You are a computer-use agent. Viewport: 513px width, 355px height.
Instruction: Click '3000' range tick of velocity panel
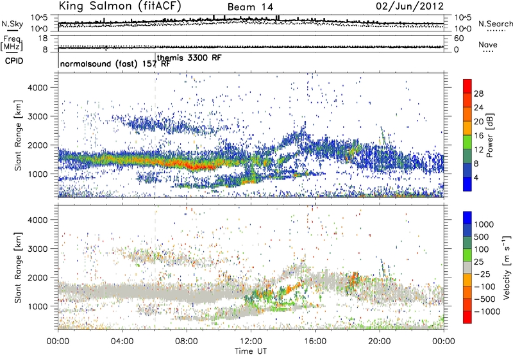[x=37, y=249]
